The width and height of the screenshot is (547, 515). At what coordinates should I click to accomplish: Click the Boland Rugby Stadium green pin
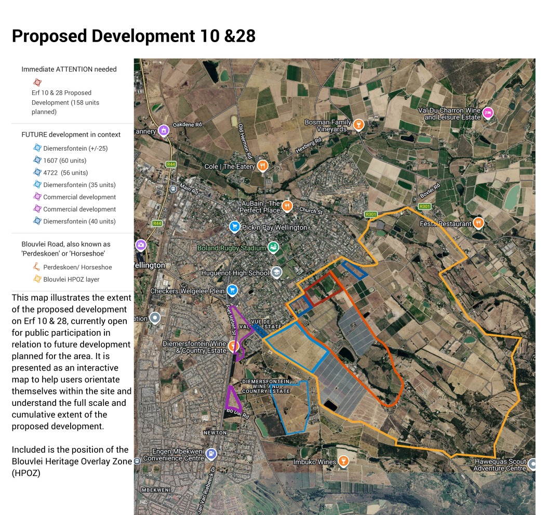coord(273,247)
